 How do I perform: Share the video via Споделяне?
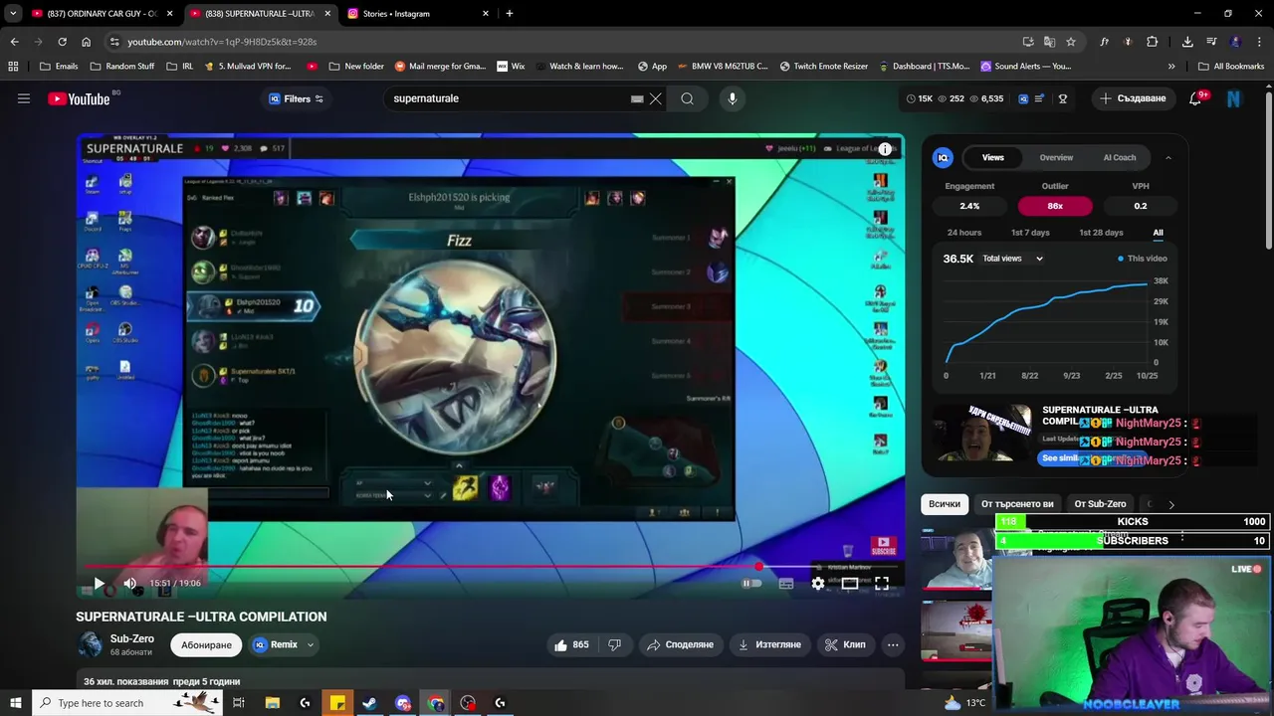[680, 644]
